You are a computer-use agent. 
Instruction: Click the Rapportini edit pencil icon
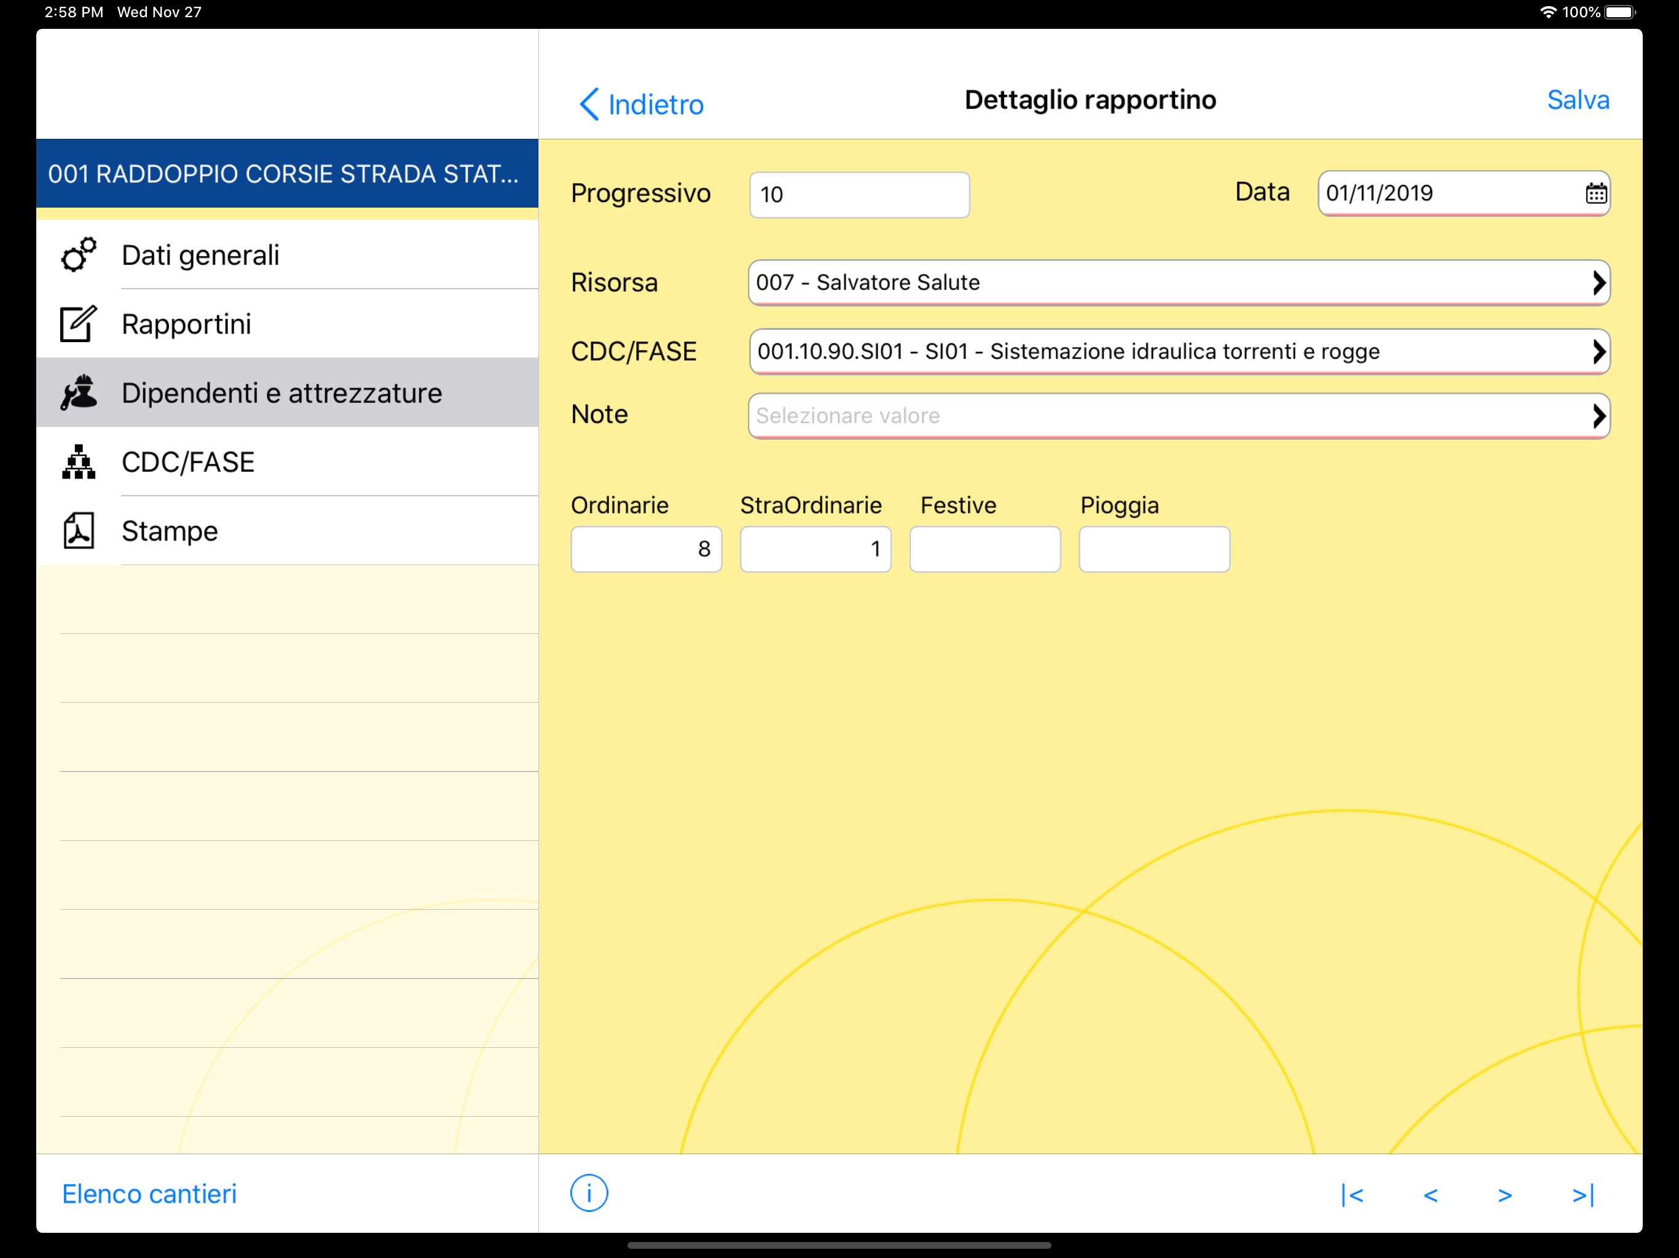79,324
